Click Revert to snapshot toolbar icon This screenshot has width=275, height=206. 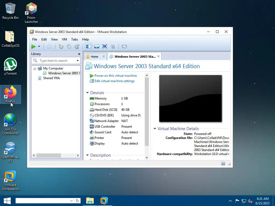pyautogui.click(x=69, y=46)
